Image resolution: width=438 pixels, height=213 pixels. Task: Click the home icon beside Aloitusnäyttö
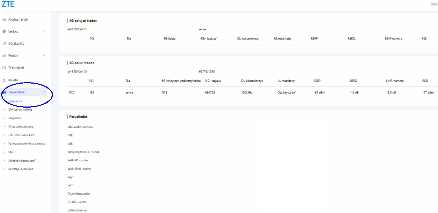tap(4, 19)
